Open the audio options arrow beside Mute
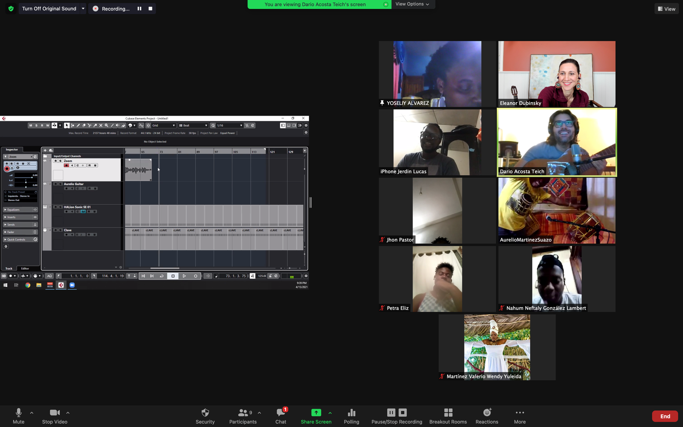 32,412
